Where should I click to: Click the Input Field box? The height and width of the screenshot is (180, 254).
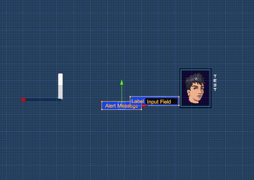161,102
